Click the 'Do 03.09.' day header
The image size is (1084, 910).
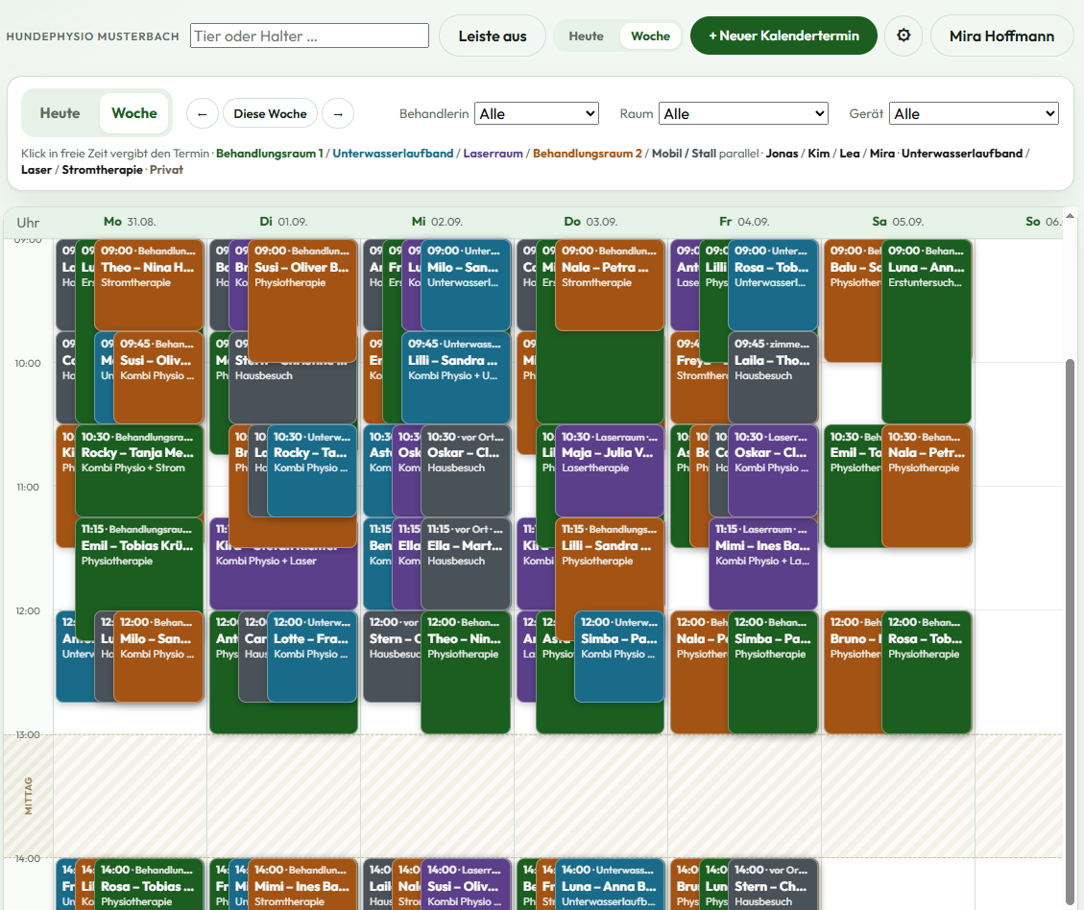[590, 222]
